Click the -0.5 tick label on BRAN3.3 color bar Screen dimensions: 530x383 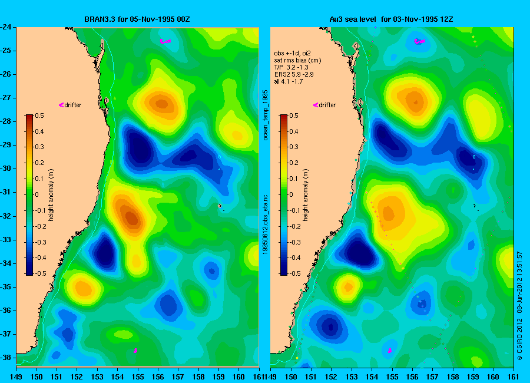coord(41,274)
